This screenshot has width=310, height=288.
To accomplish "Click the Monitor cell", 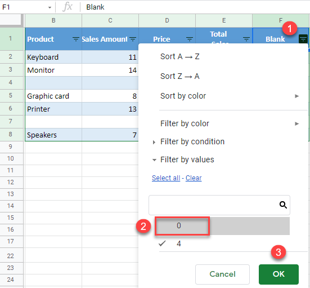I will tap(53, 70).
